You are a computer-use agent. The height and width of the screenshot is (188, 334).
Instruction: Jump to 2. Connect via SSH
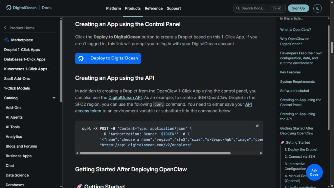coord(300,156)
